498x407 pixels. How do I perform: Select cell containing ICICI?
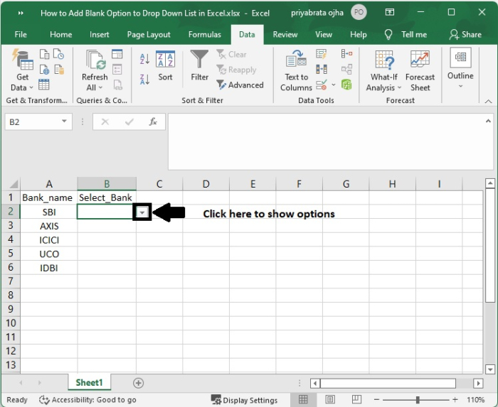(x=49, y=240)
